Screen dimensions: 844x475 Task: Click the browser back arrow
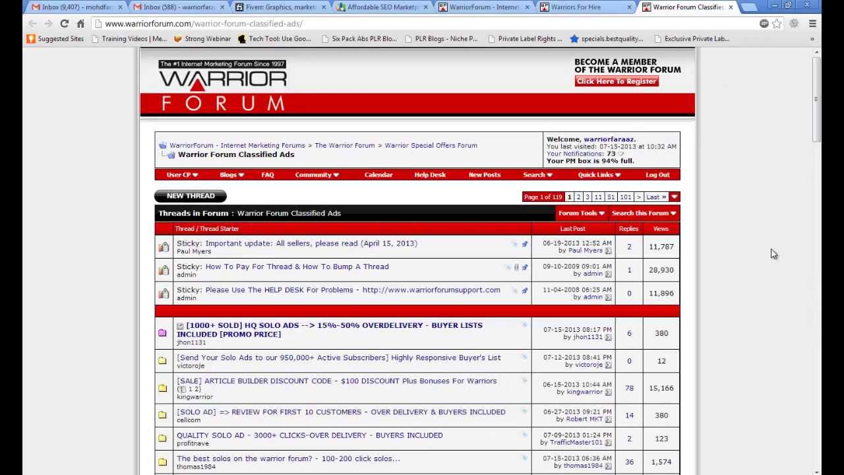[x=32, y=24]
